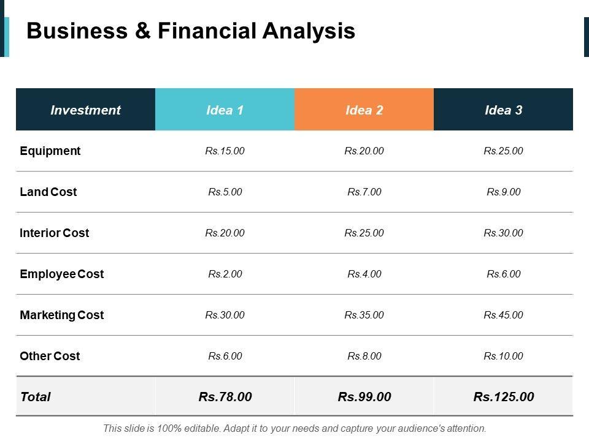589x441 pixels.
Task: Click the Rs.35.00 Marketing Cost value
Action: tap(364, 315)
